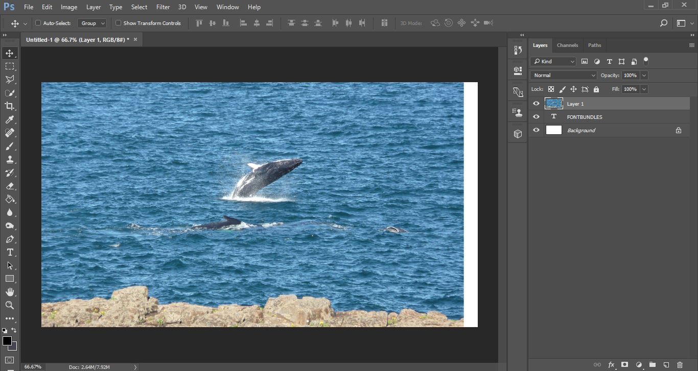Open the Filter menu
The width and height of the screenshot is (698, 371).
click(x=163, y=7)
